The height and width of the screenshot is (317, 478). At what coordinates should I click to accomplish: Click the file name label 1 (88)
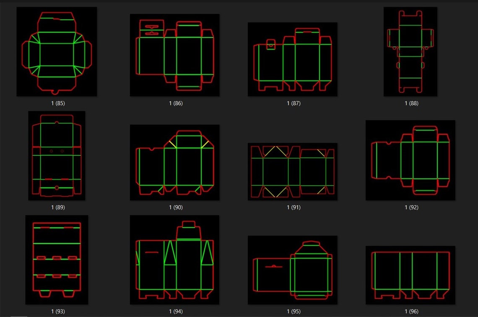tap(412, 103)
